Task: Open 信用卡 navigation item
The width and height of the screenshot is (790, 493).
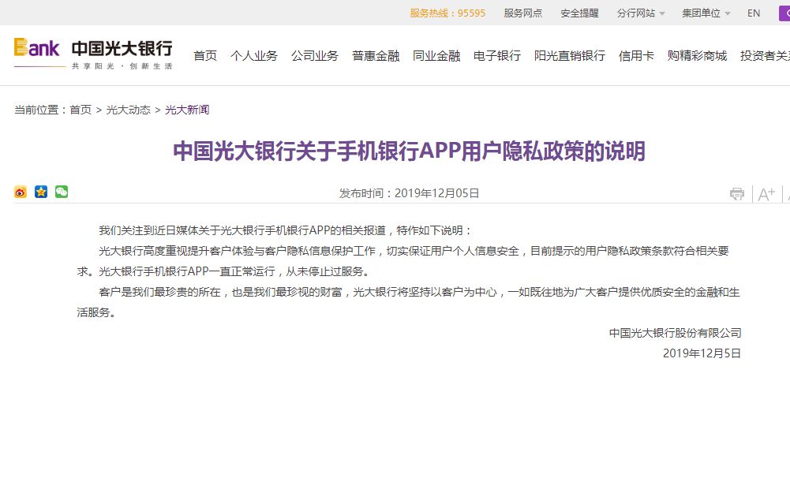Action: (636, 56)
